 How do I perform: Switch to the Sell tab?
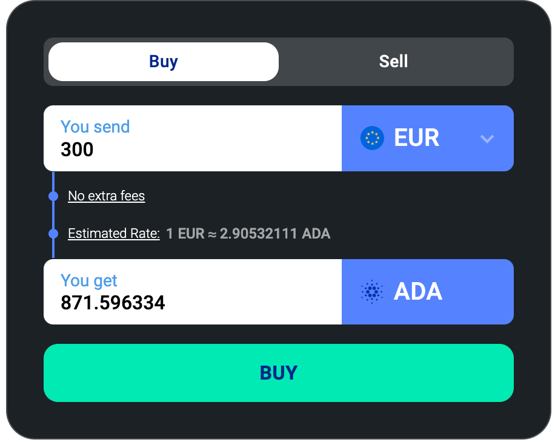coord(394,62)
